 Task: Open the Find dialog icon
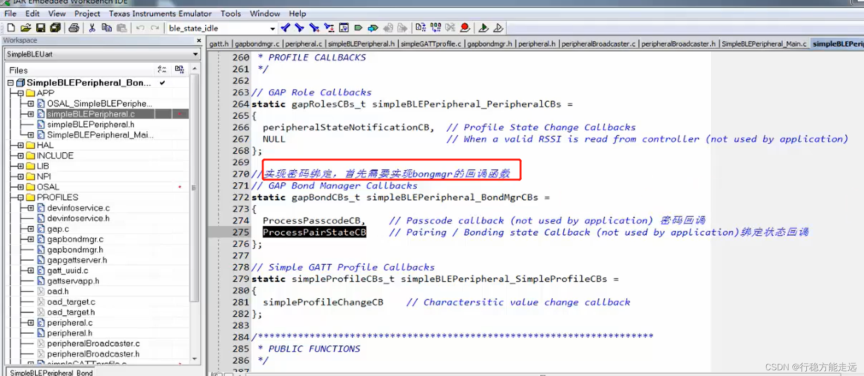(x=314, y=28)
